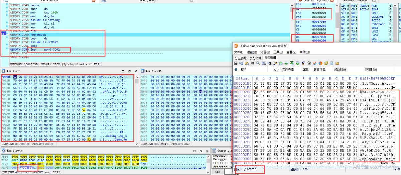The image size is (401, 175).
Task: Click the green first-sector icon in DiskGenius
Action: pos(292,63)
